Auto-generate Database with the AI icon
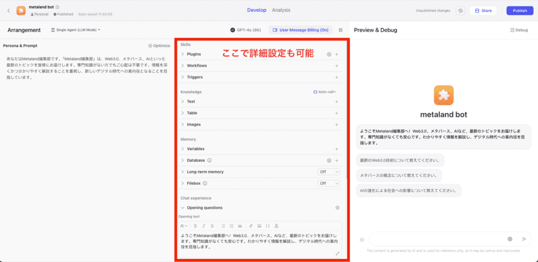Image resolution: width=538 pixels, height=262 pixels. coord(329,161)
